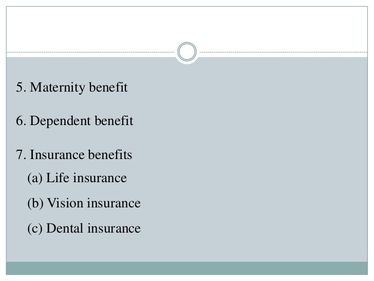Click the empty white title area
Image resolution: width=374 pixels, height=281 pixels.
[187, 25]
